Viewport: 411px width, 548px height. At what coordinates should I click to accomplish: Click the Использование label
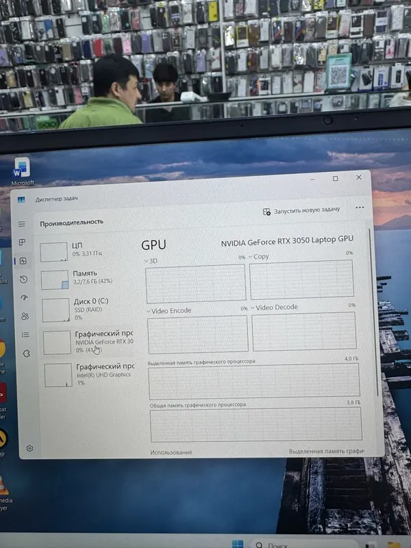tap(171, 452)
